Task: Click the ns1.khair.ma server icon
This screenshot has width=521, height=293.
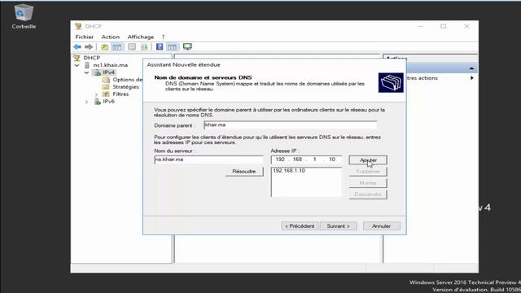Action: (x=87, y=65)
